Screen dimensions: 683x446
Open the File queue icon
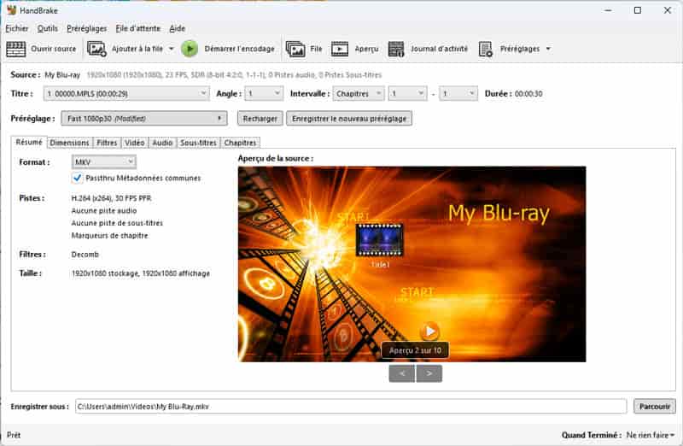[295, 49]
